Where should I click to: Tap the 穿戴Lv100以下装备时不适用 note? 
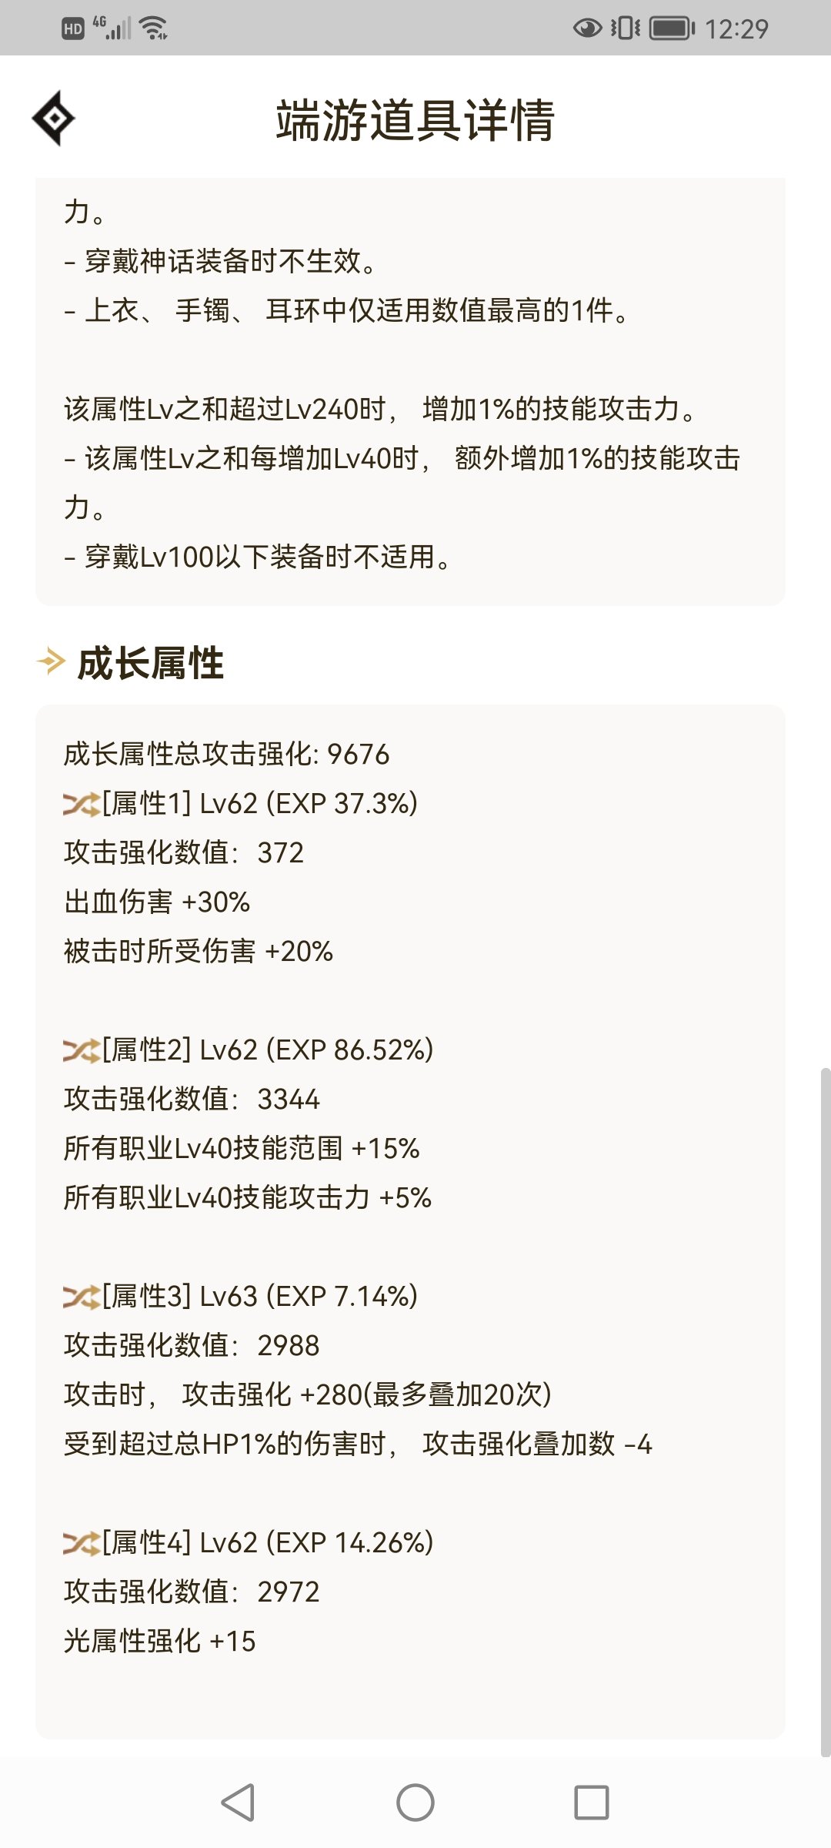pyautogui.click(x=259, y=557)
